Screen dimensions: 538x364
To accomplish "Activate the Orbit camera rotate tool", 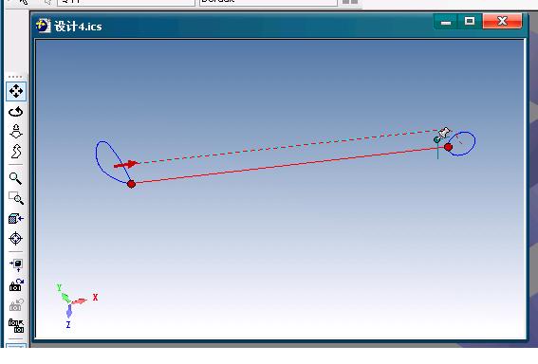I will (16, 112).
